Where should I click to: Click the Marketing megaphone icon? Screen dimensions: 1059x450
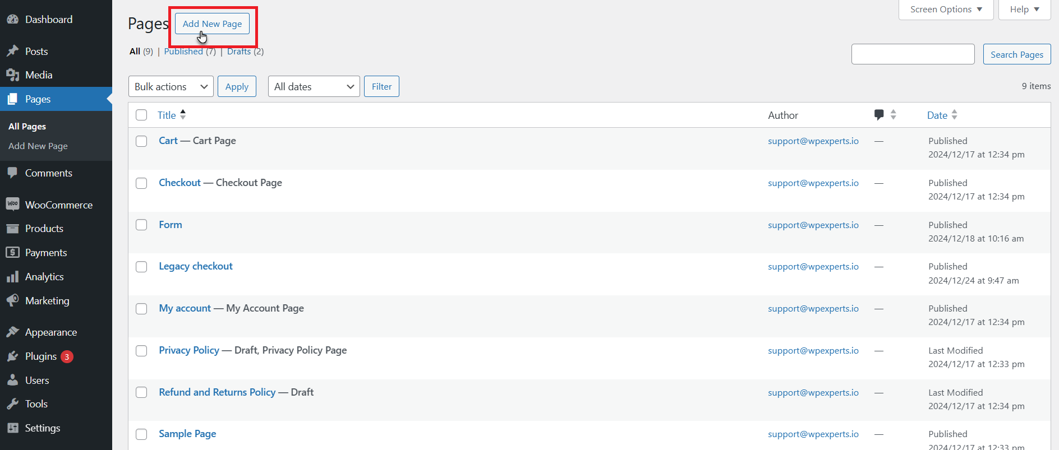pyautogui.click(x=12, y=301)
